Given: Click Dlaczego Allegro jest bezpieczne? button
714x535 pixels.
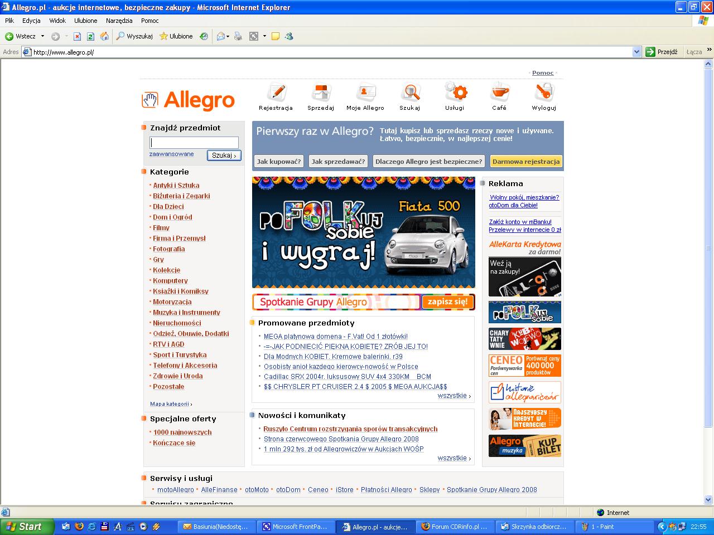Looking at the screenshot, I should click(x=428, y=162).
